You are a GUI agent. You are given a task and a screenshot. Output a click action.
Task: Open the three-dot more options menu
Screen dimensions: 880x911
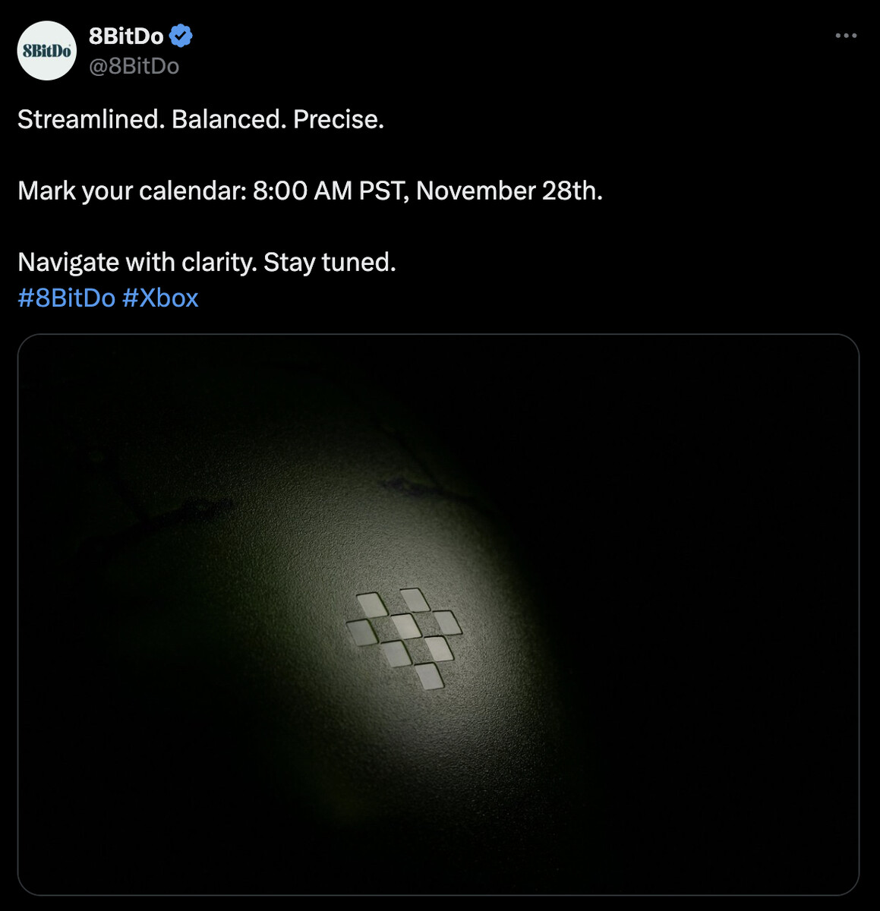pos(846,36)
